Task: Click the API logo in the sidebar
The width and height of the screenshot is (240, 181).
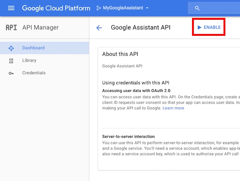Action: [11, 28]
